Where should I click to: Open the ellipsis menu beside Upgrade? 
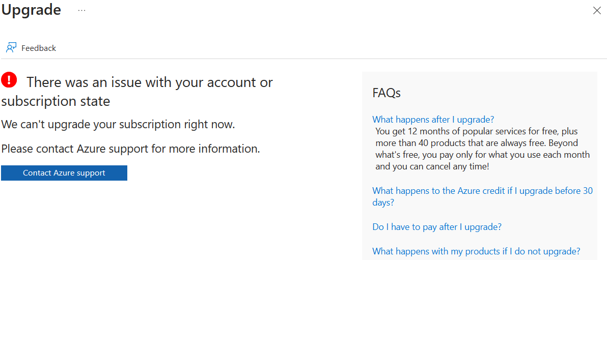81,11
